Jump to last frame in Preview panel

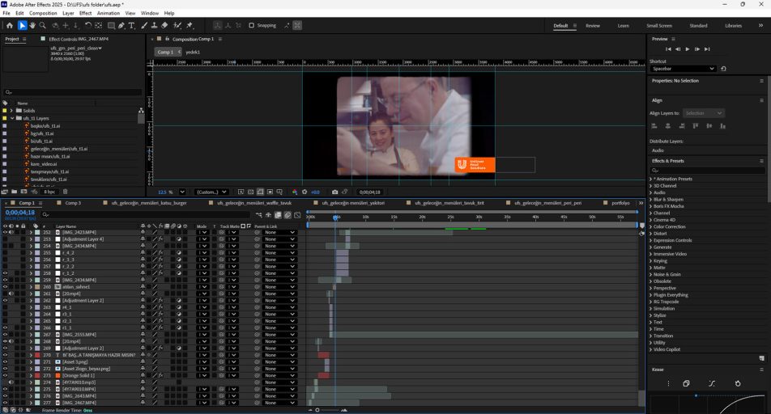(707, 49)
